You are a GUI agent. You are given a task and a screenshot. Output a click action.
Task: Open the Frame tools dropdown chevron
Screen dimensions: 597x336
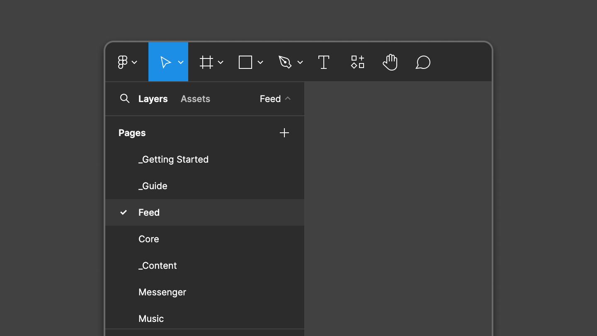tap(221, 62)
